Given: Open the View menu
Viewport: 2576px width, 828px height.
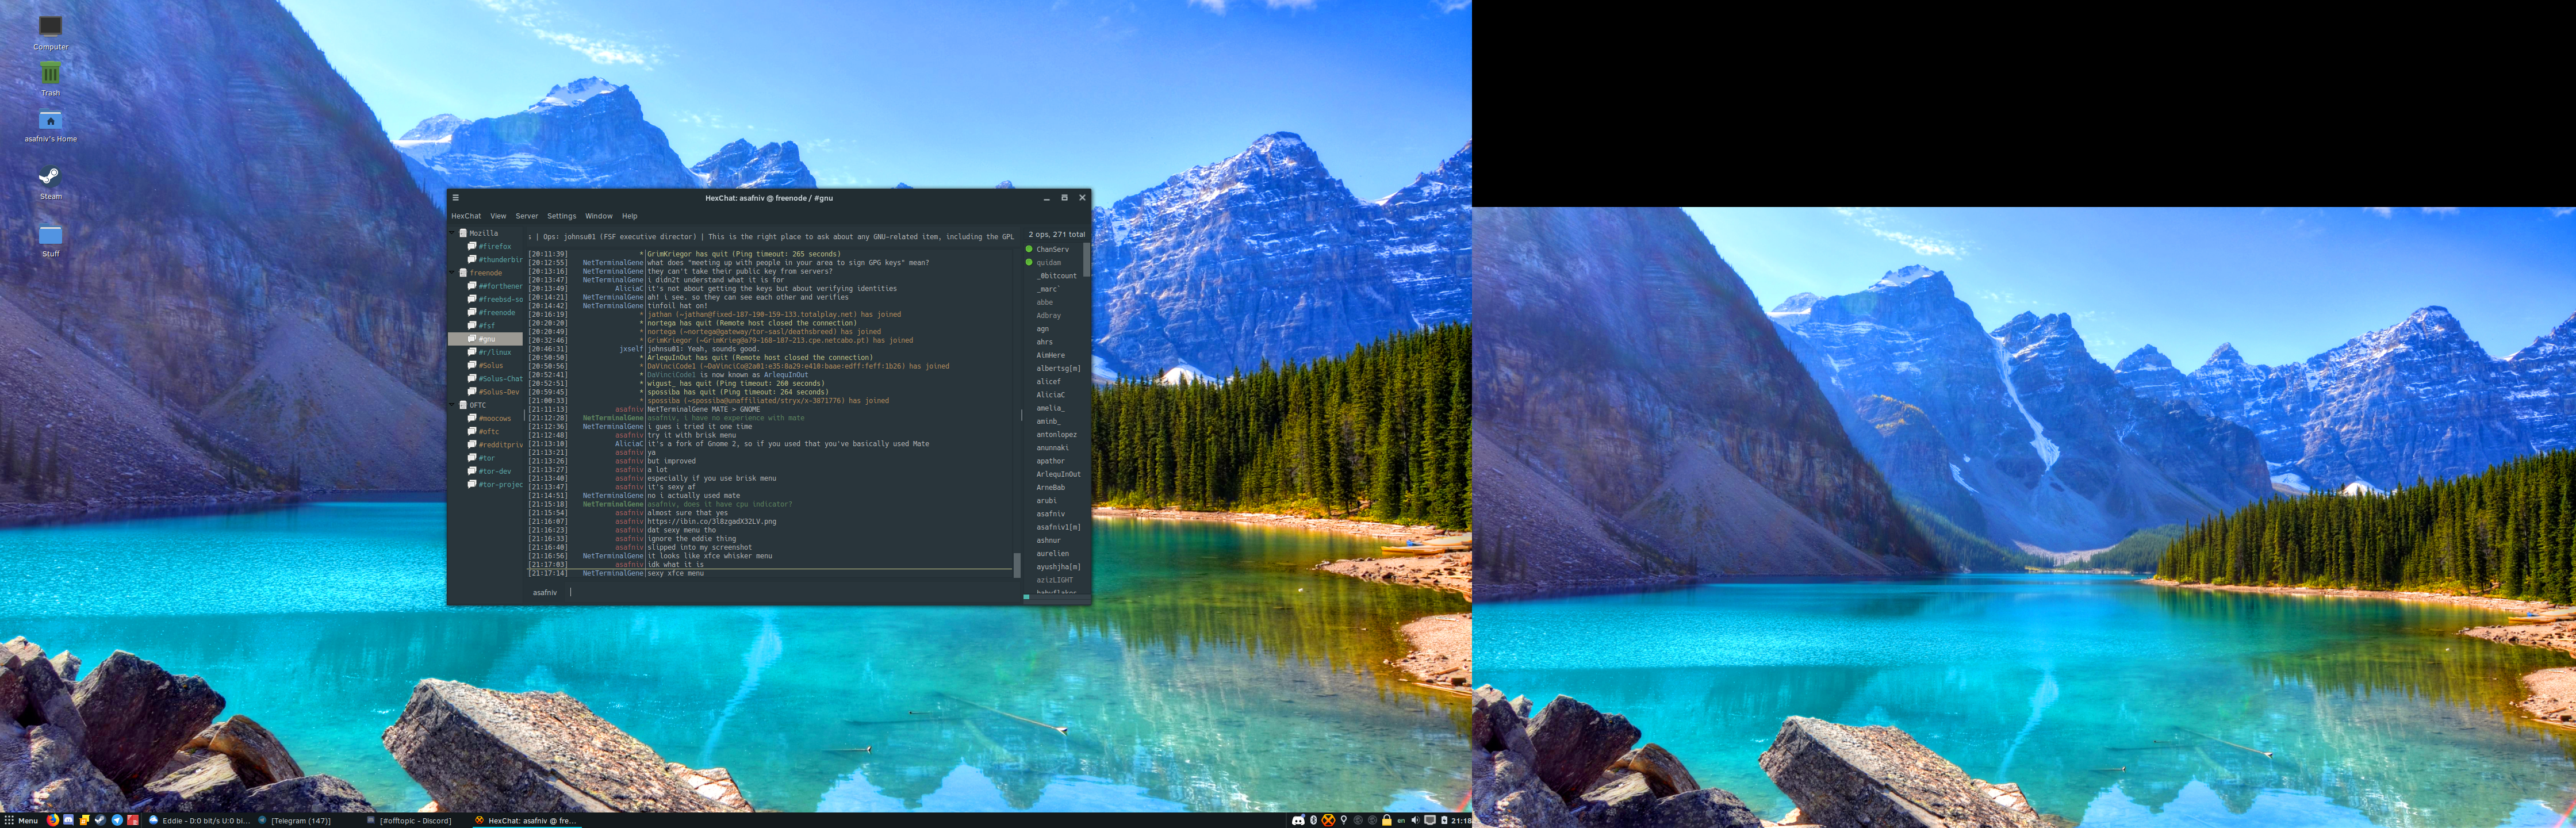Looking at the screenshot, I should pos(498,216).
